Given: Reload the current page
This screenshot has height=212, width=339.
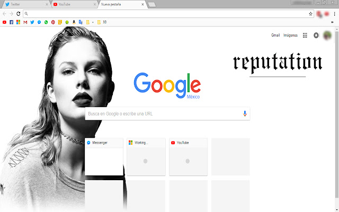Looking at the screenshot, I should [19, 14].
